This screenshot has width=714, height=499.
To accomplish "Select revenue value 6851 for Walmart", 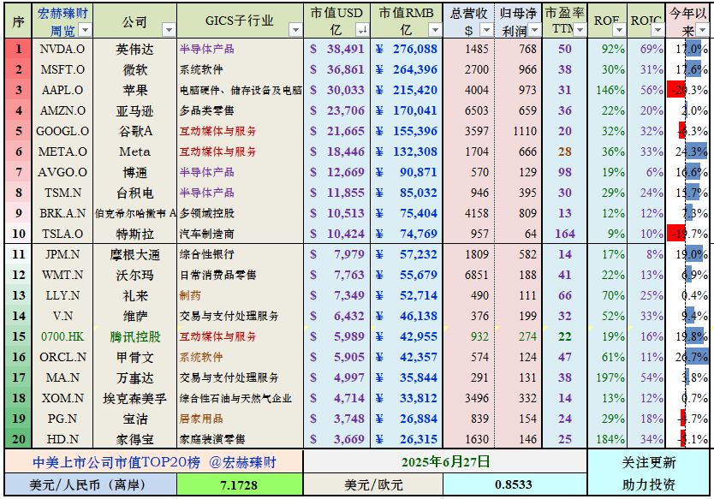I will click(468, 275).
